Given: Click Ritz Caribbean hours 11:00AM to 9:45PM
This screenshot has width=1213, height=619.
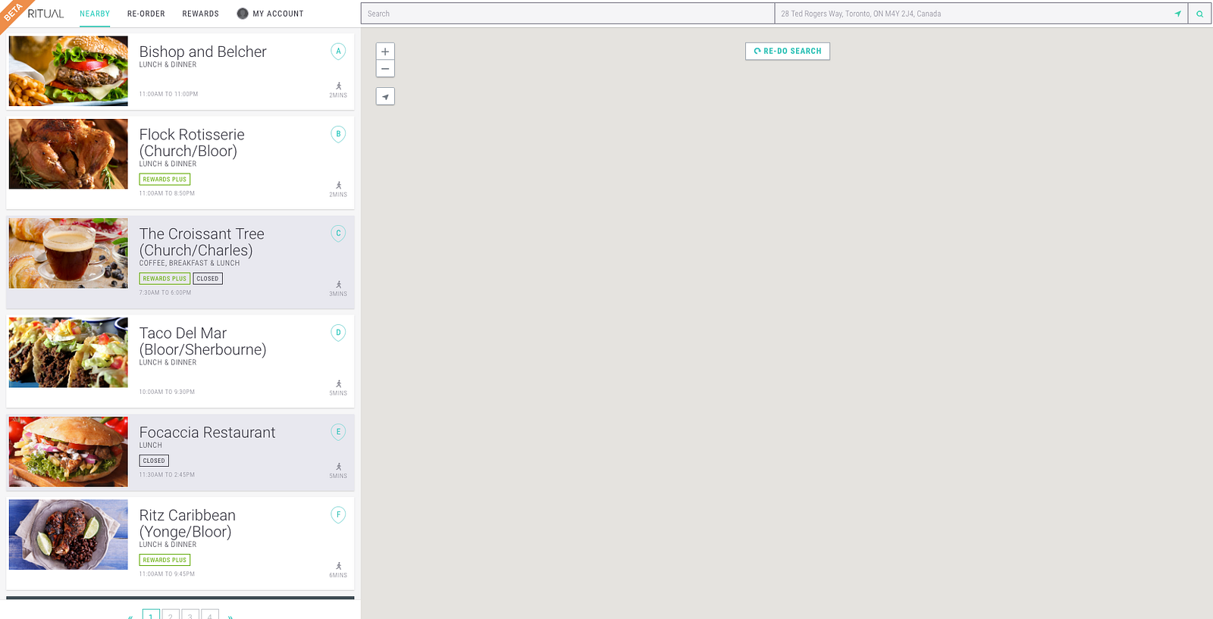Looking at the screenshot, I should pyautogui.click(x=167, y=574).
